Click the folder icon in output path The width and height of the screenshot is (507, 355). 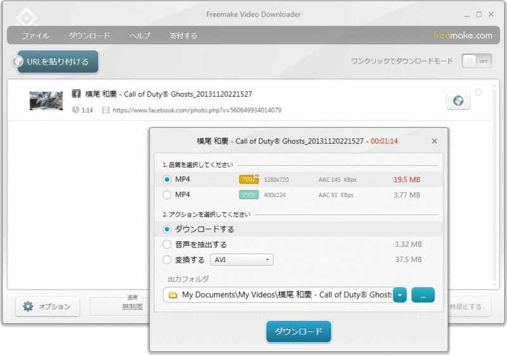(173, 295)
